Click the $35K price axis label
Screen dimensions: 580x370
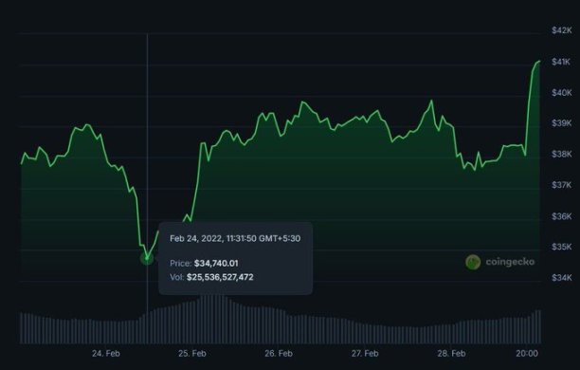[561, 247]
